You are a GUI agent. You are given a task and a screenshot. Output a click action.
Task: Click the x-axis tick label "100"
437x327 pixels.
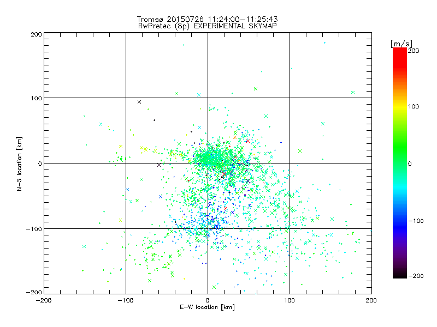pyautogui.click(x=290, y=300)
